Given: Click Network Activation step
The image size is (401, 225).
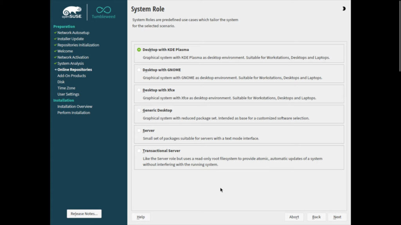Looking at the screenshot, I should [73, 57].
